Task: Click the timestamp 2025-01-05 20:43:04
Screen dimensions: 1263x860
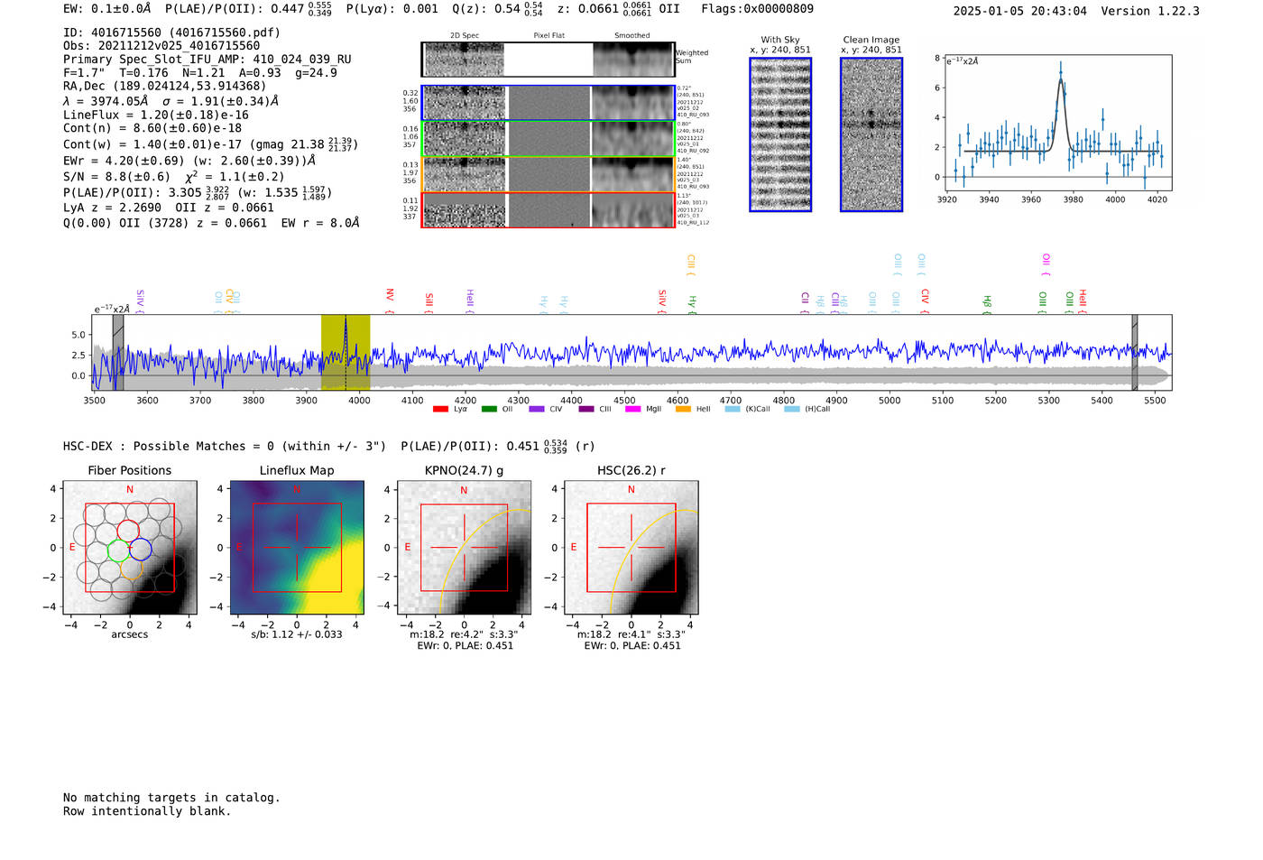Action: [1020, 11]
